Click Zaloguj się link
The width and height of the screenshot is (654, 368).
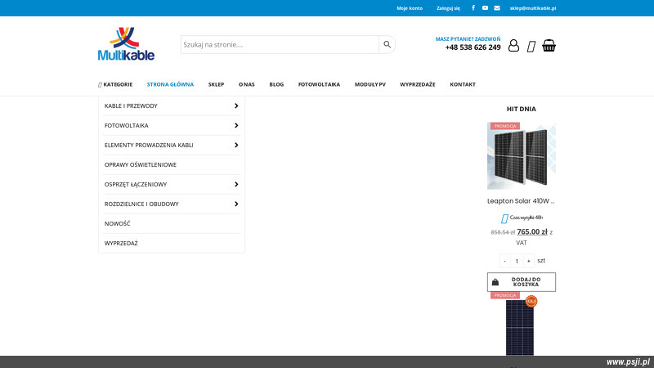click(x=448, y=8)
